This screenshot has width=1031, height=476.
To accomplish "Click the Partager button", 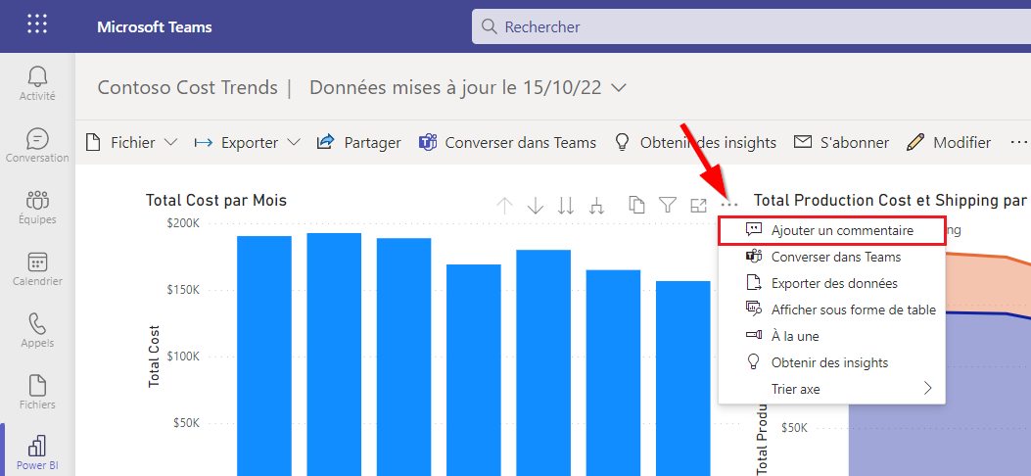I will click(359, 143).
